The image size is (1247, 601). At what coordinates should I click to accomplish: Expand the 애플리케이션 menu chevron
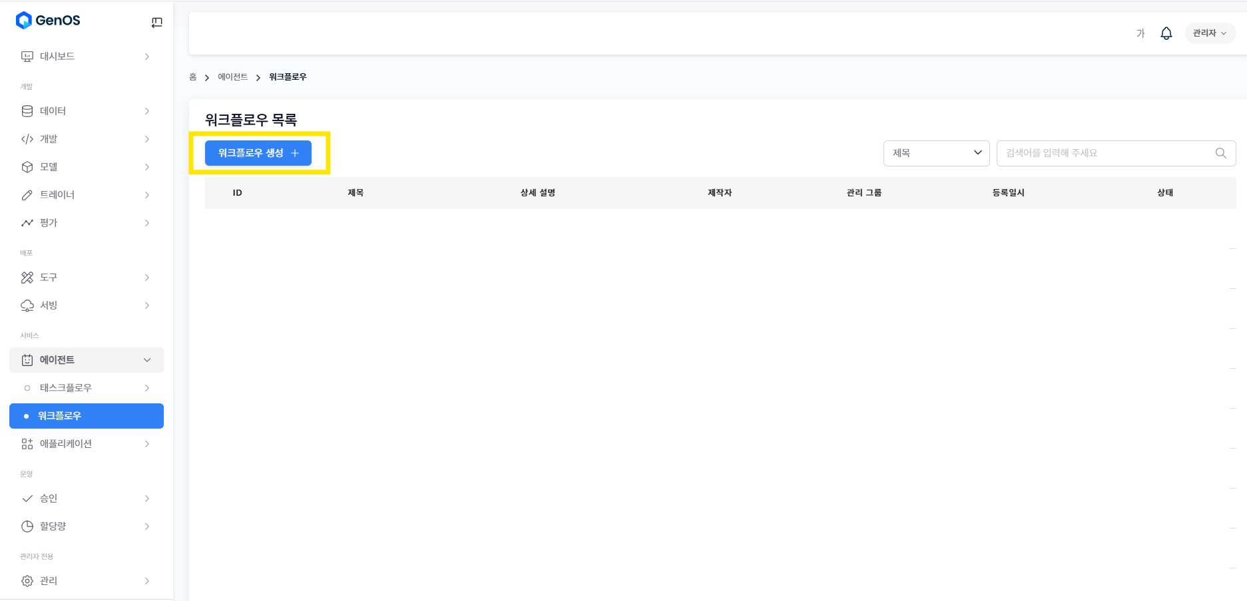tap(146, 444)
